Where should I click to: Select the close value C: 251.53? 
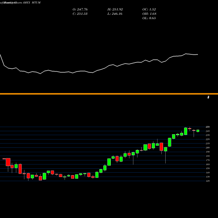pyautogui.click(x=80, y=14)
